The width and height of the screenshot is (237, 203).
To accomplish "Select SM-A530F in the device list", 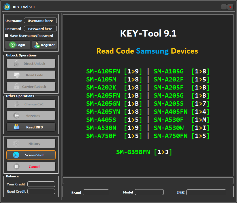I will 169,120.
